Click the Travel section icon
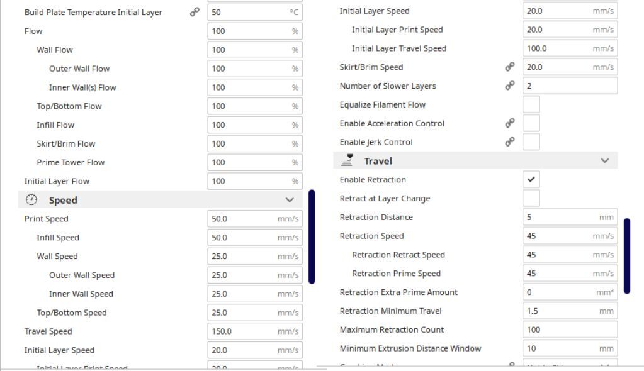Viewport: 644px width, 371px height. pos(347,160)
